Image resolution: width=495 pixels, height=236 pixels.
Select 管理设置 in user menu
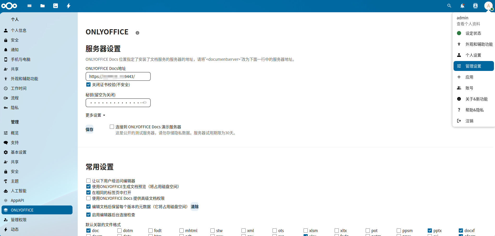(474, 66)
